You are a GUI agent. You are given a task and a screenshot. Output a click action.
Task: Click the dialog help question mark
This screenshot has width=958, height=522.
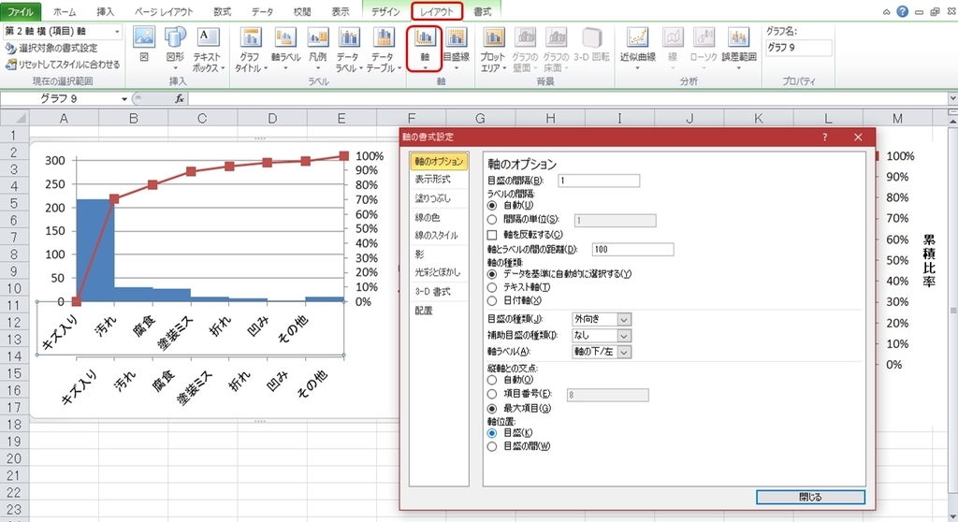point(825,138)
